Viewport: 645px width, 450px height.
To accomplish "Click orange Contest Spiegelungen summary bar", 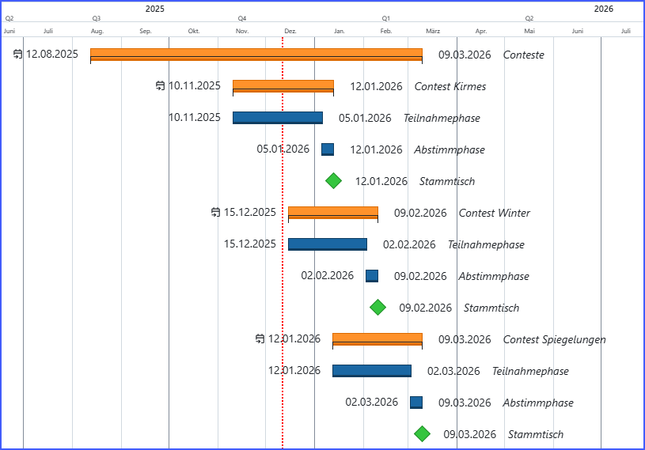I will click(377, 339).
